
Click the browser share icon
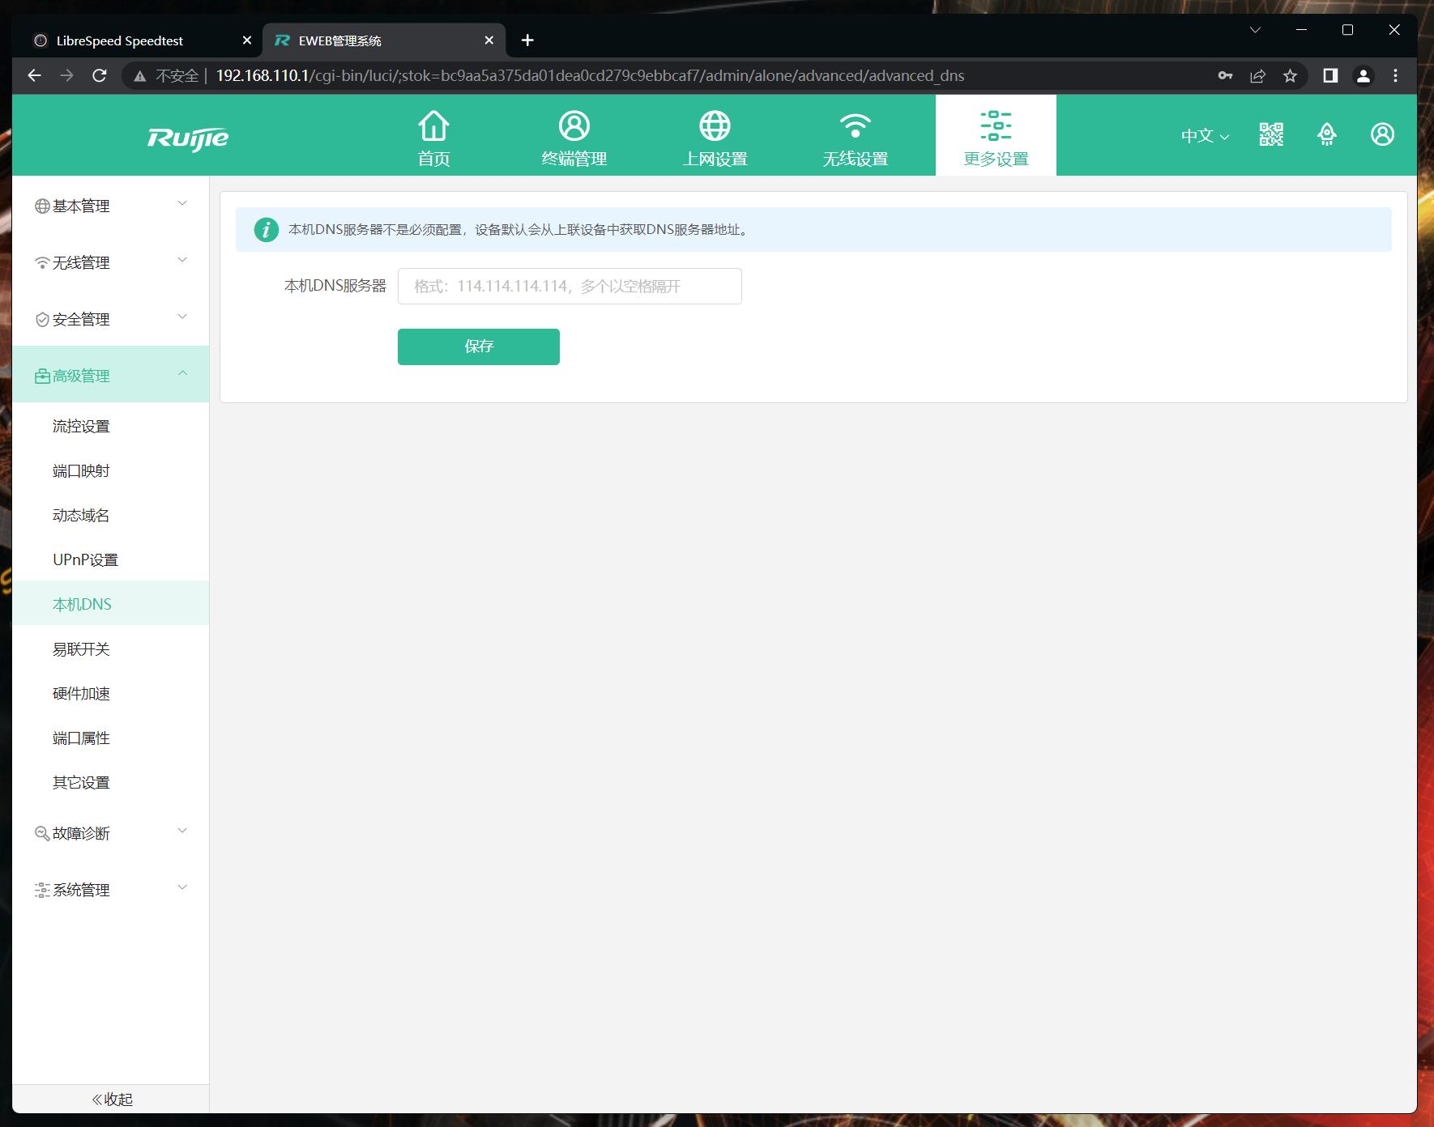click(x=1257, y=76)
